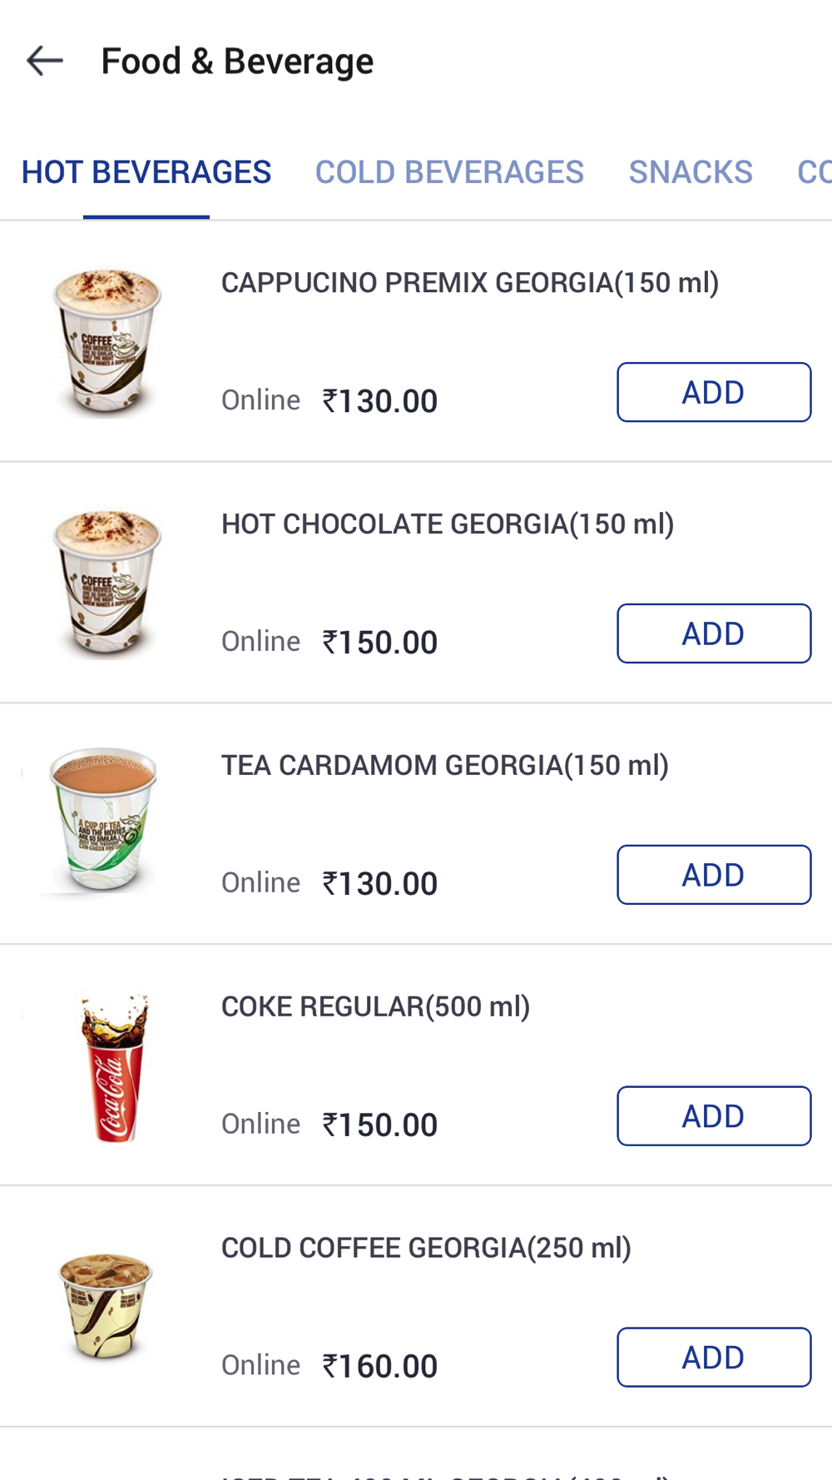The image size is (832, 1480).
Task: Add Tea Cardamom Georgia to order
Action: tap(713, 875)
